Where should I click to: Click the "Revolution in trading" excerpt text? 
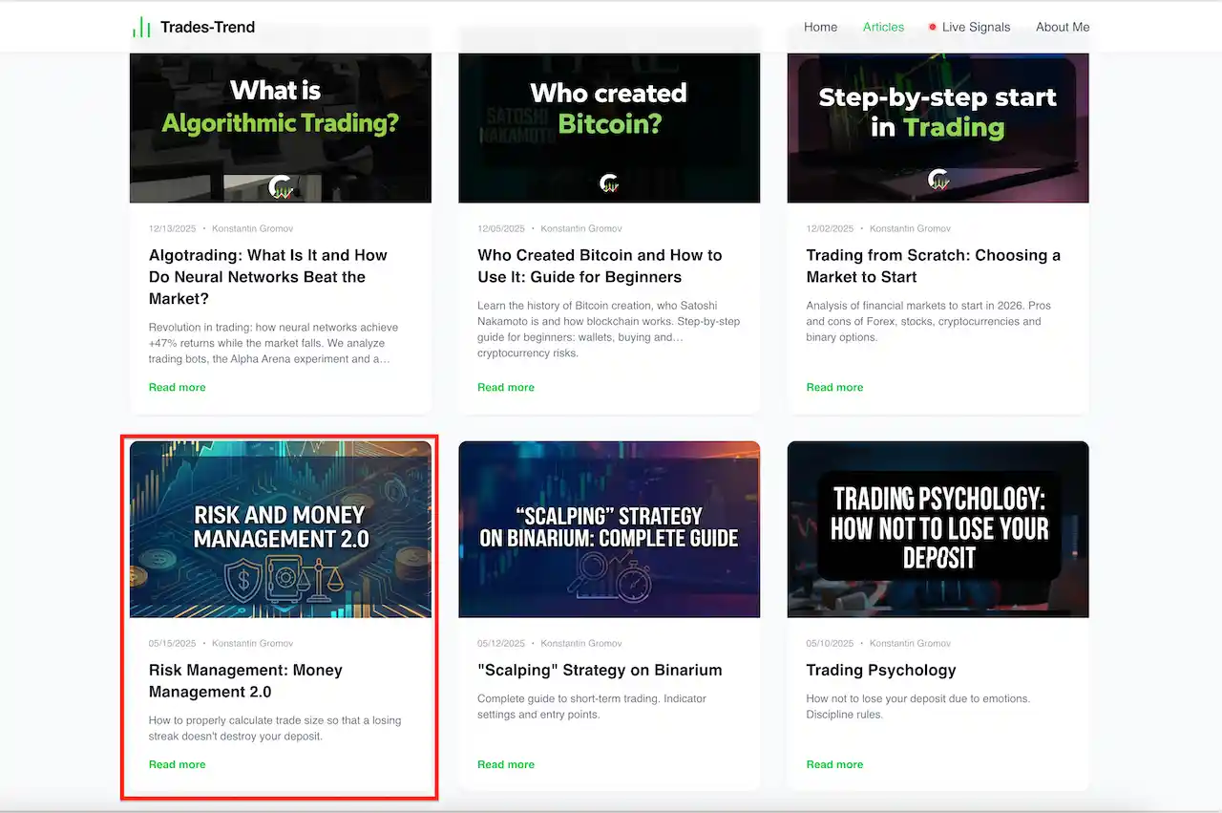pyautogui.click(x=273, y=343)
